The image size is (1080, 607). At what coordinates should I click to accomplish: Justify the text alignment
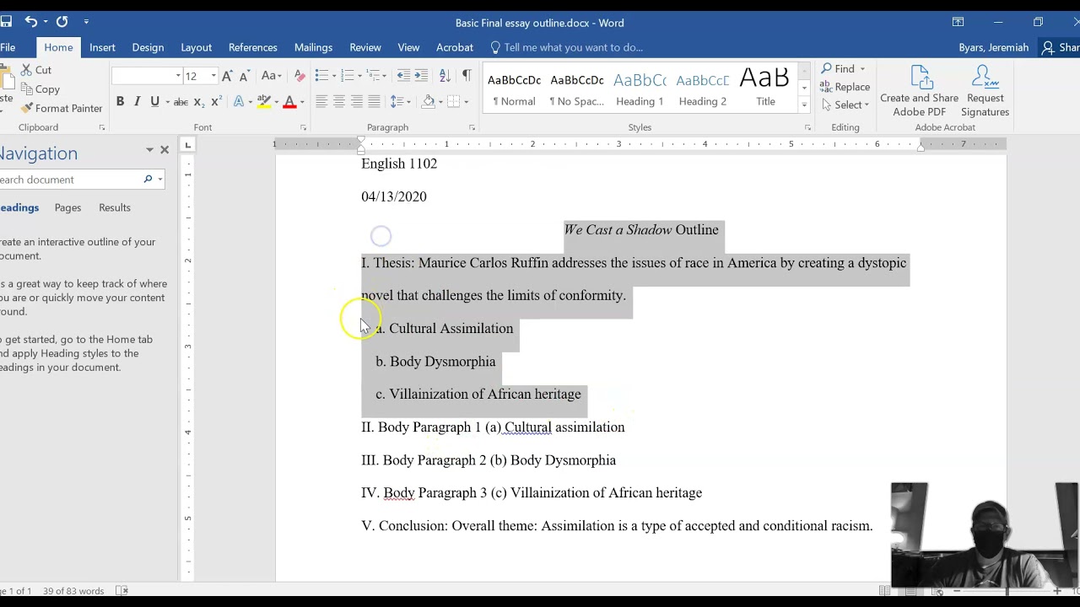pos(374,102)
